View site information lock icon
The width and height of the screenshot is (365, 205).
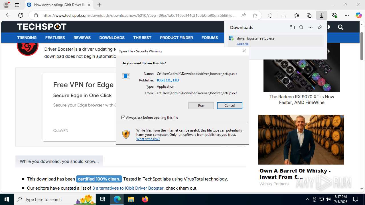36,15
